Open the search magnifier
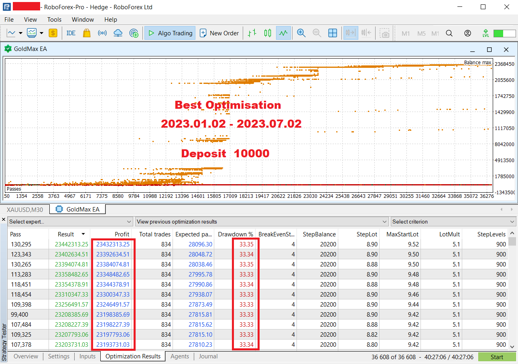The image size is (518, 364). click(449, 33)
